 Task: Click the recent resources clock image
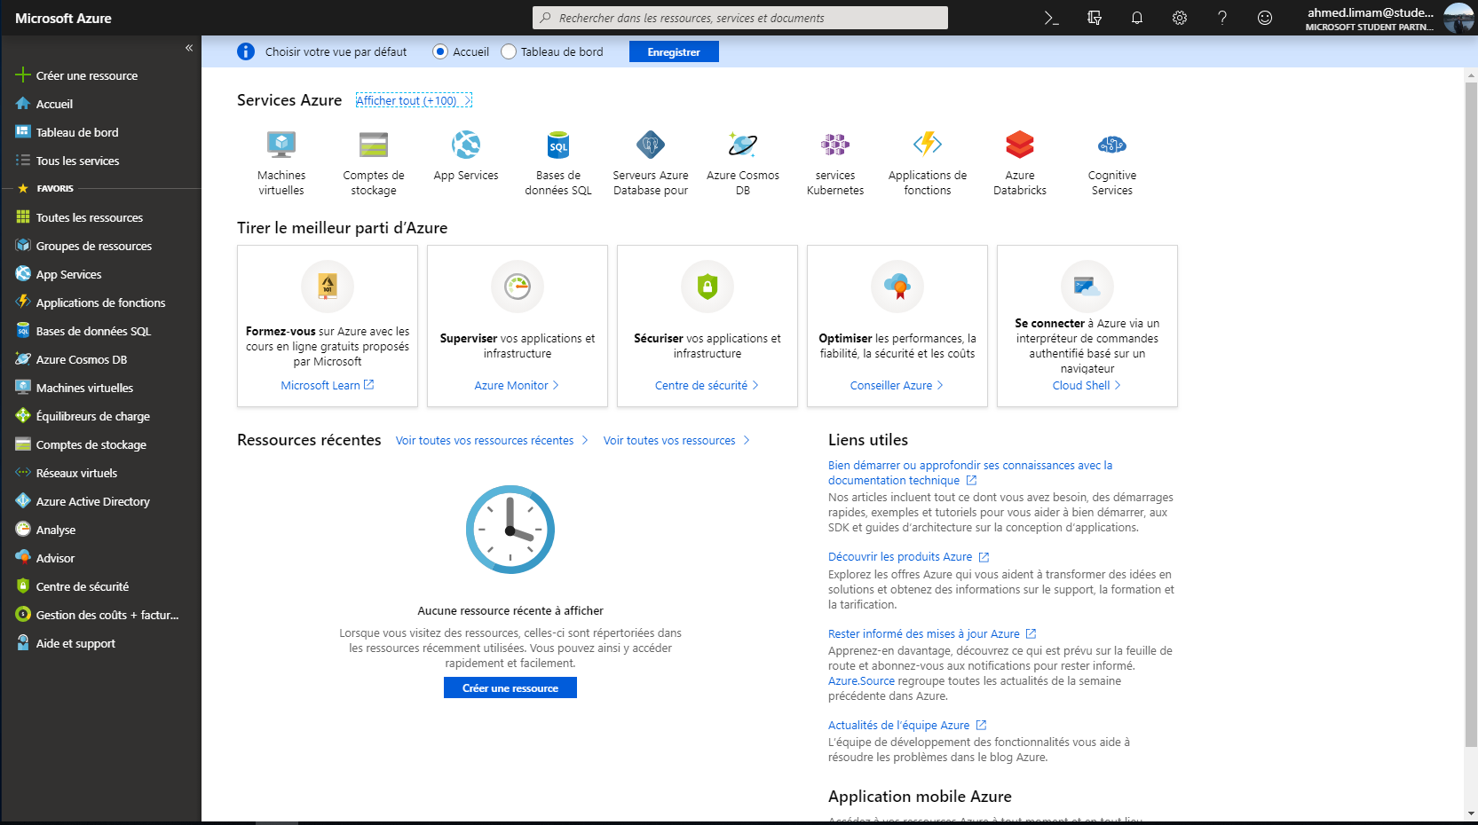click(x=510, y=530)
